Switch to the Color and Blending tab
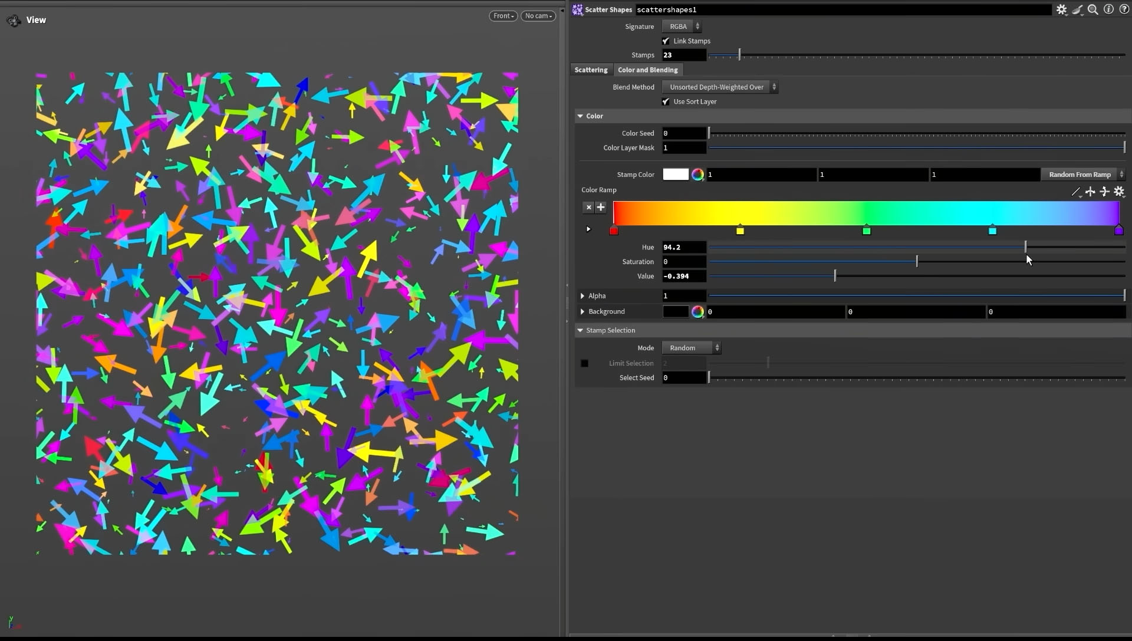The width and height of the screenshot is (1132, 641). pyautogui.click(x=647, y=70)
